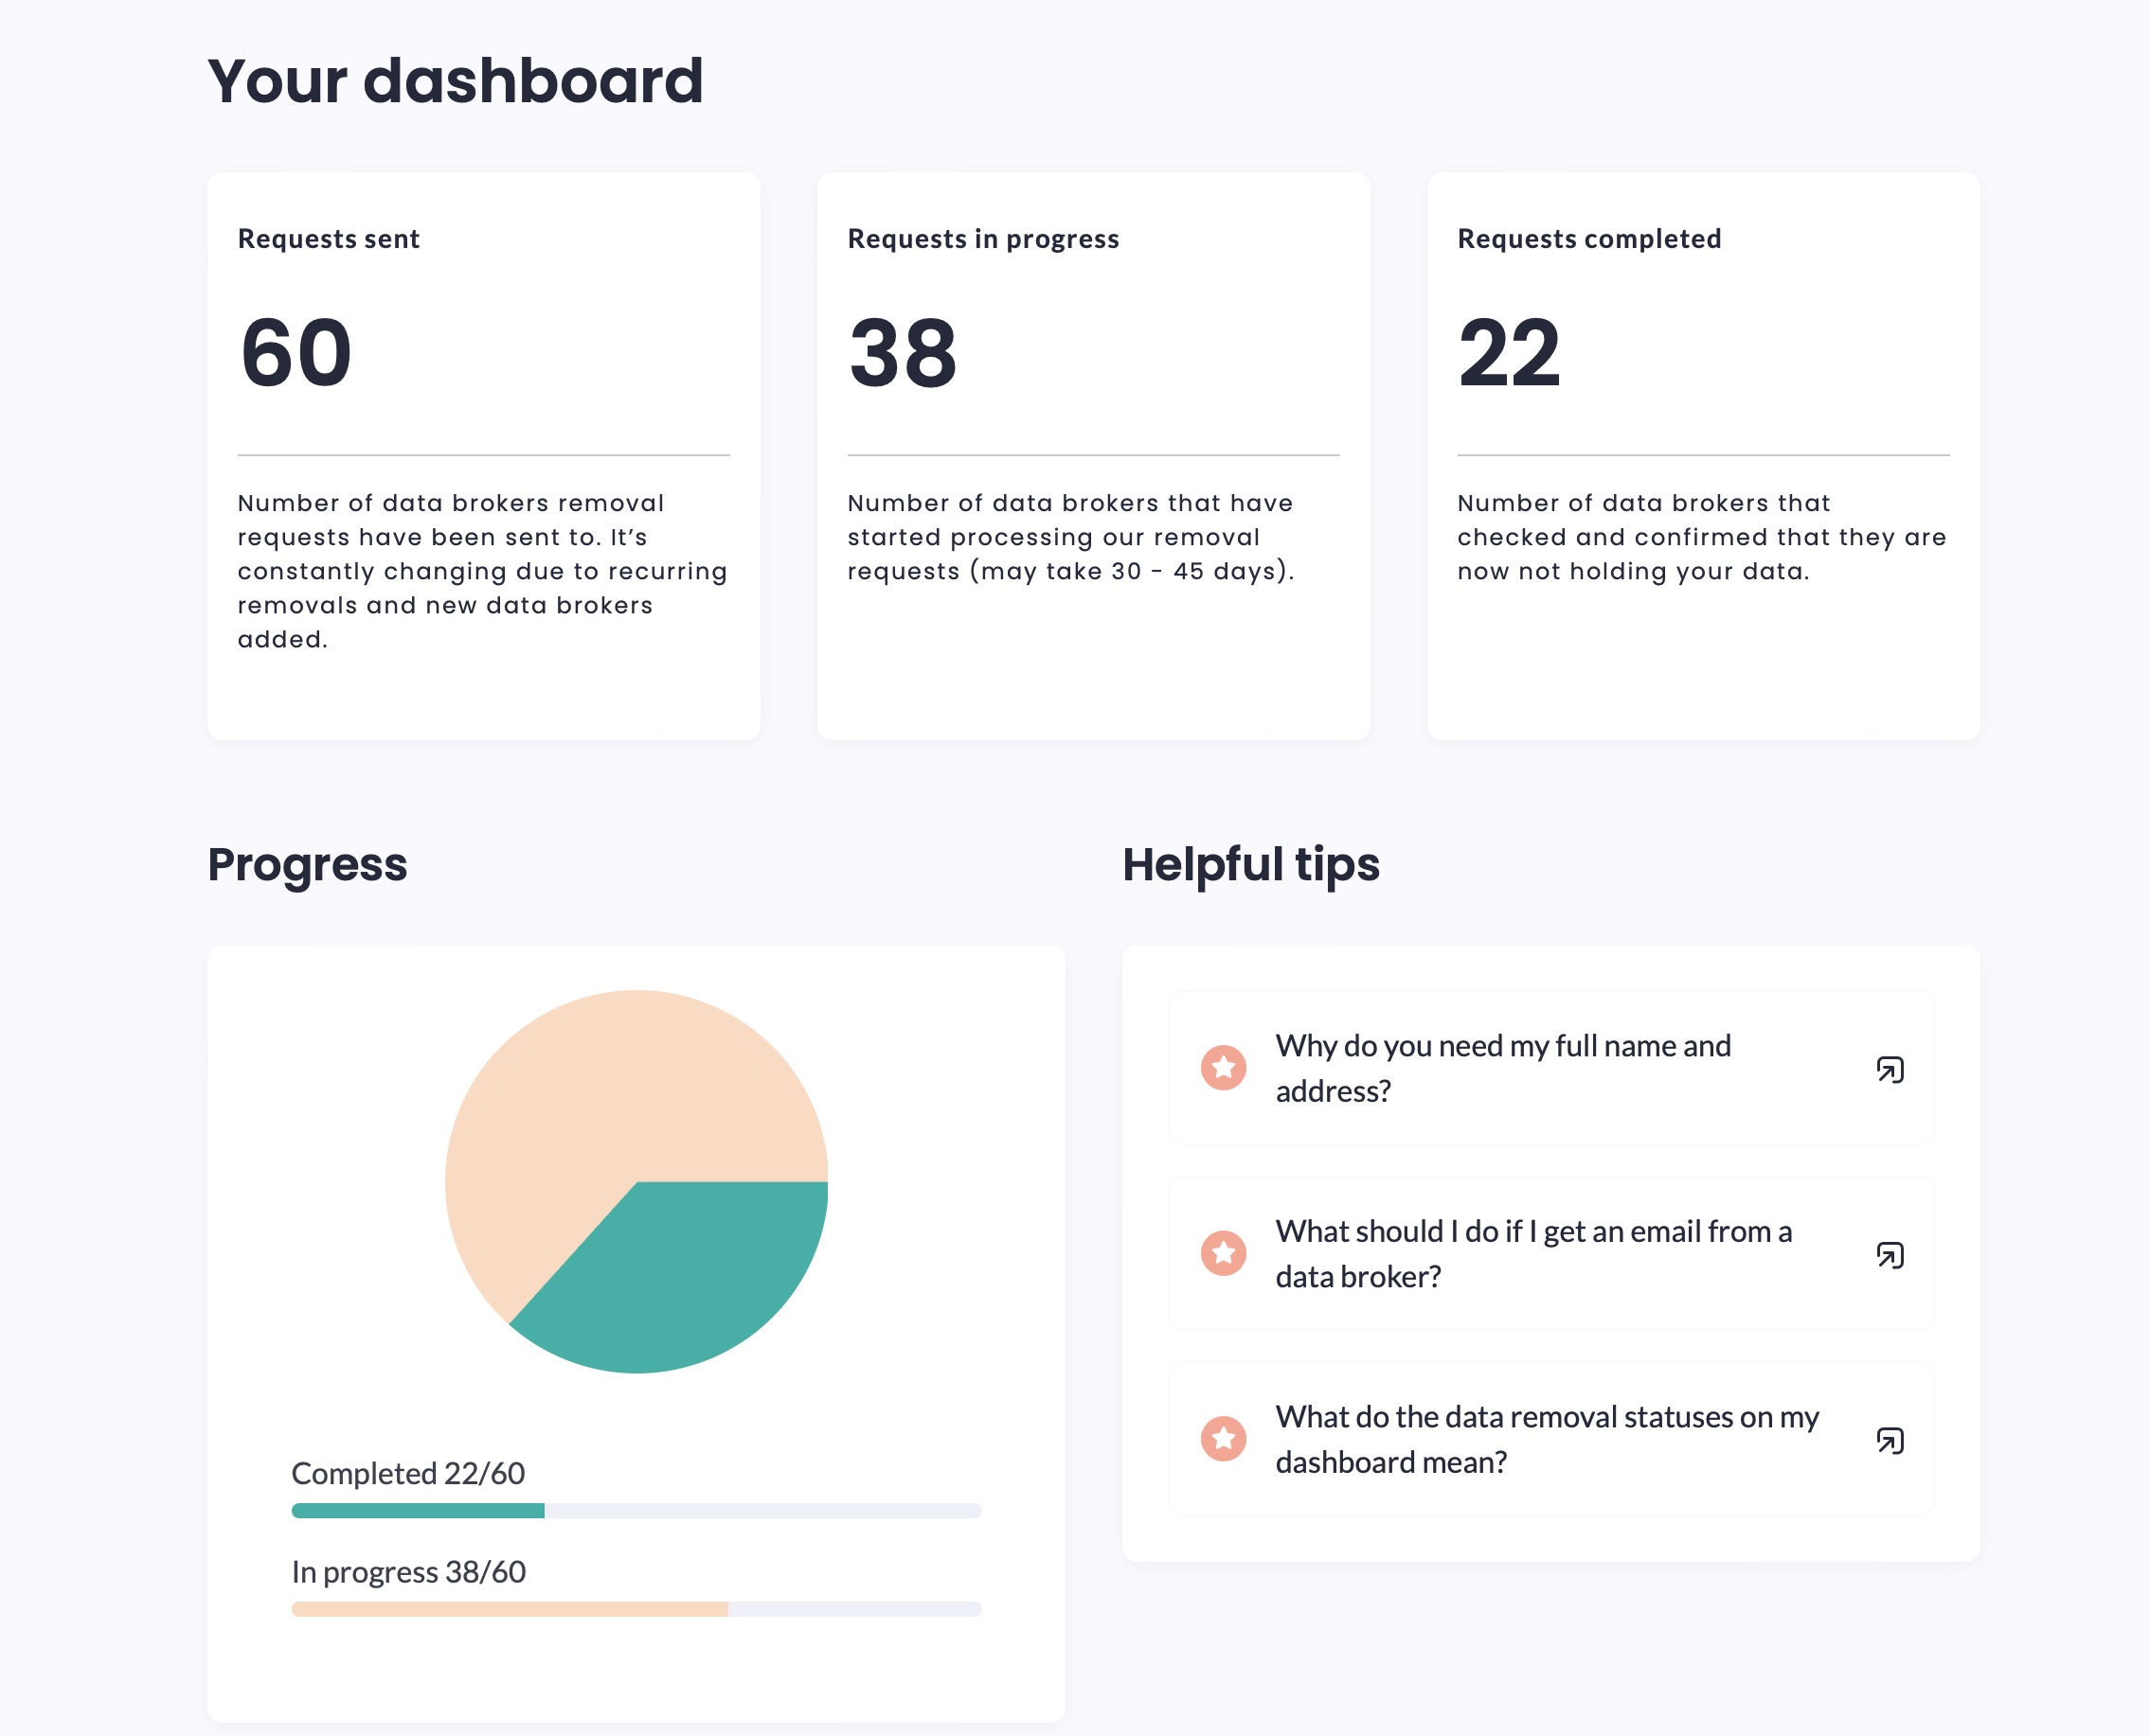Screen dimensions: 2150x1736
Task: Click the Your dashboard title
Action: pyautogui.click(x=456, y=80)
